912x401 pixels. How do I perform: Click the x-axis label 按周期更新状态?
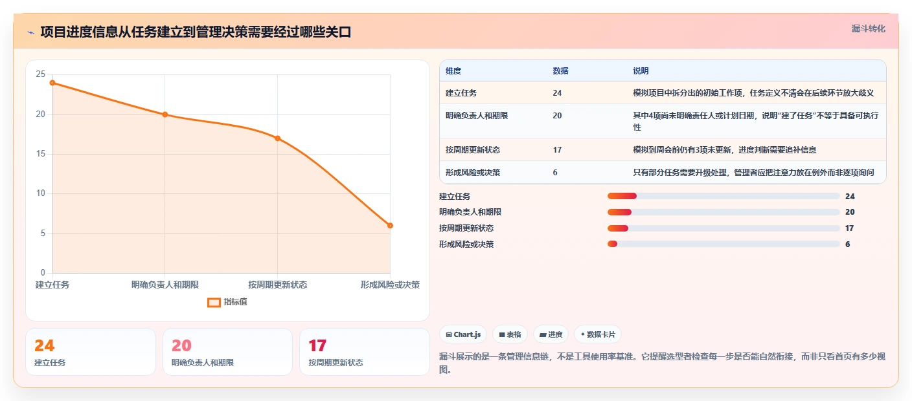point(277,285)
